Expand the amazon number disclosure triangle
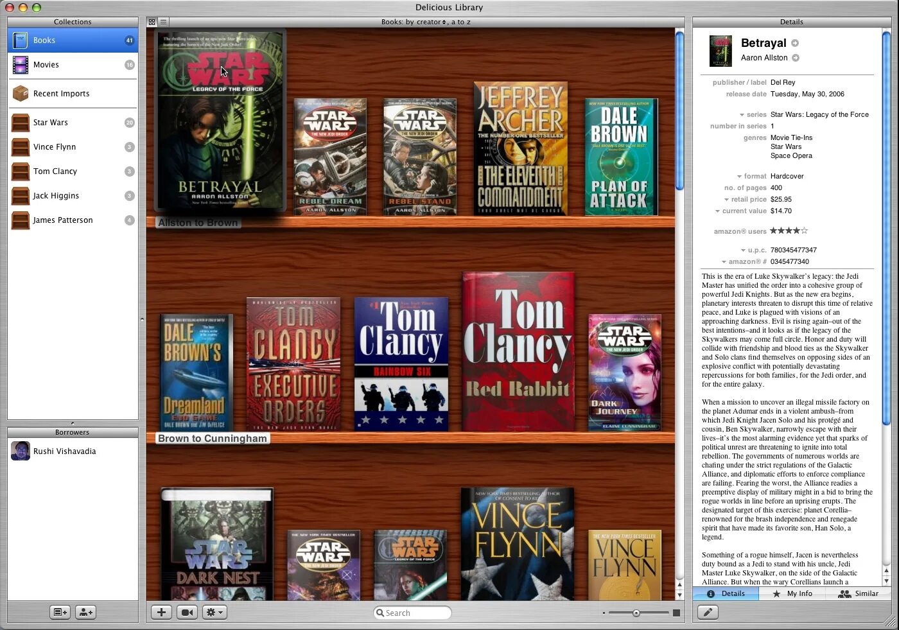 [724, 262]
